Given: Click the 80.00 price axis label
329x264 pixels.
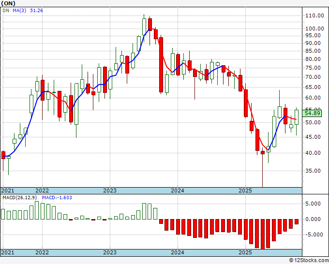Looking at the screenshot, I should pyautogui.click(x=313, y=59).
